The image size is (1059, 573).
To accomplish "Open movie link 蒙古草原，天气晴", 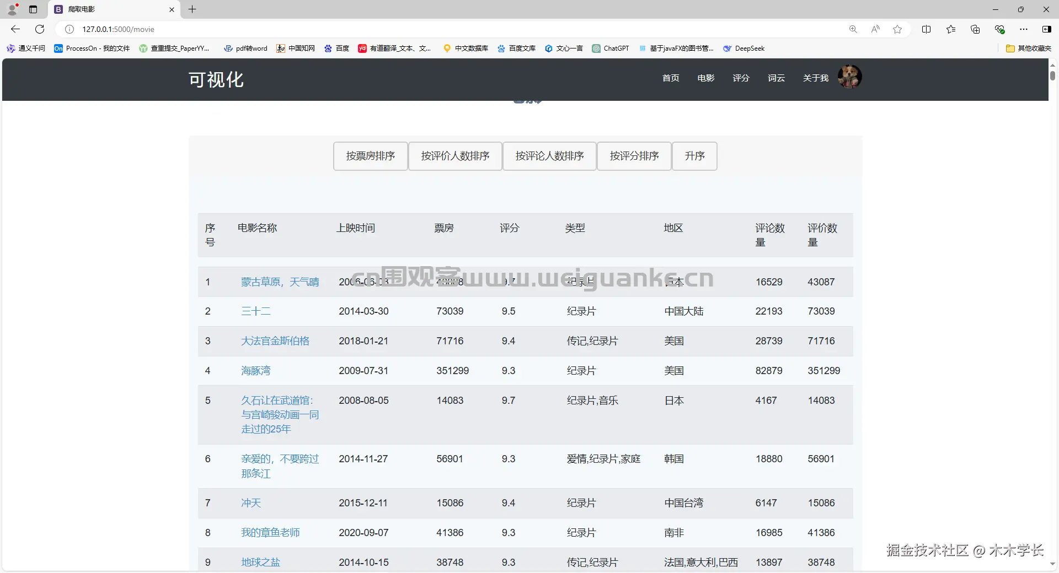I will pos(280,282).
